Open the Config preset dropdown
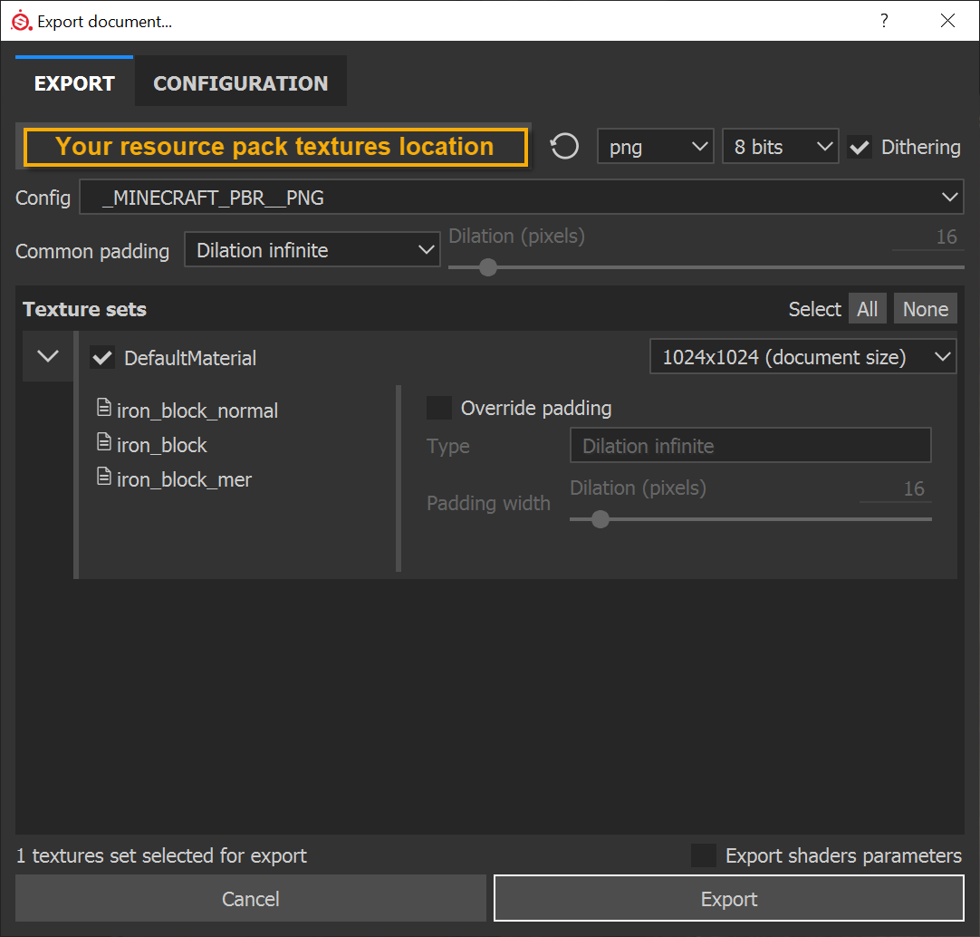Screen dimensions: 980x937 coord(521,197)
